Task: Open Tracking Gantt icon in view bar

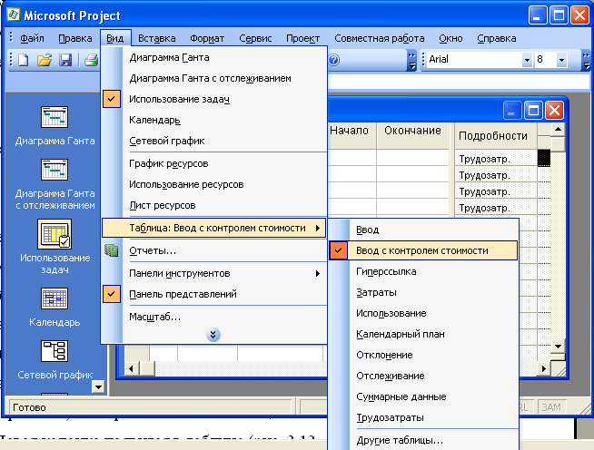Action: click(54, 170)
